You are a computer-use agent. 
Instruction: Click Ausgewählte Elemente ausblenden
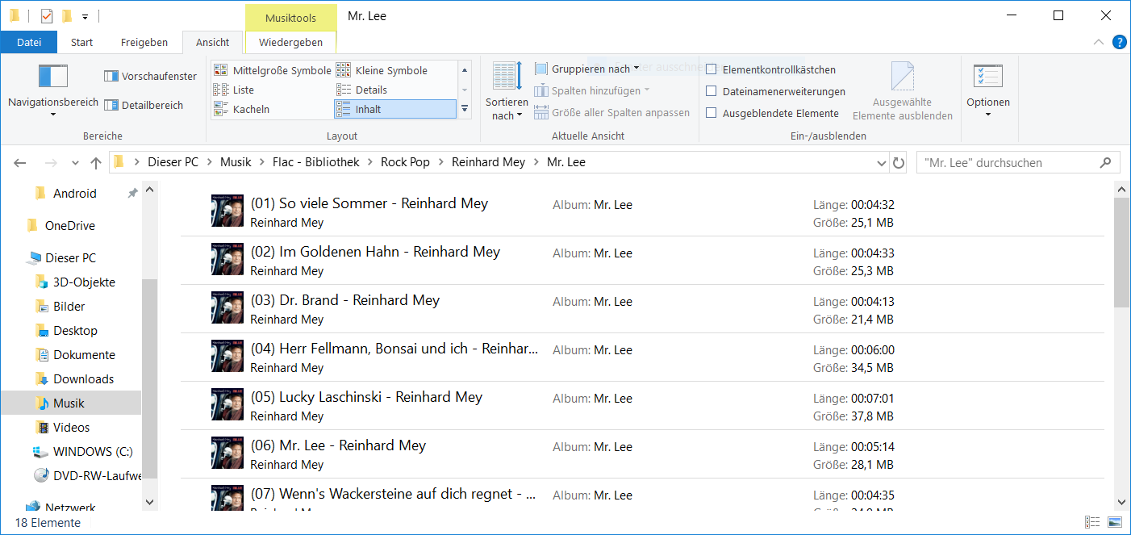coord(903,90)
